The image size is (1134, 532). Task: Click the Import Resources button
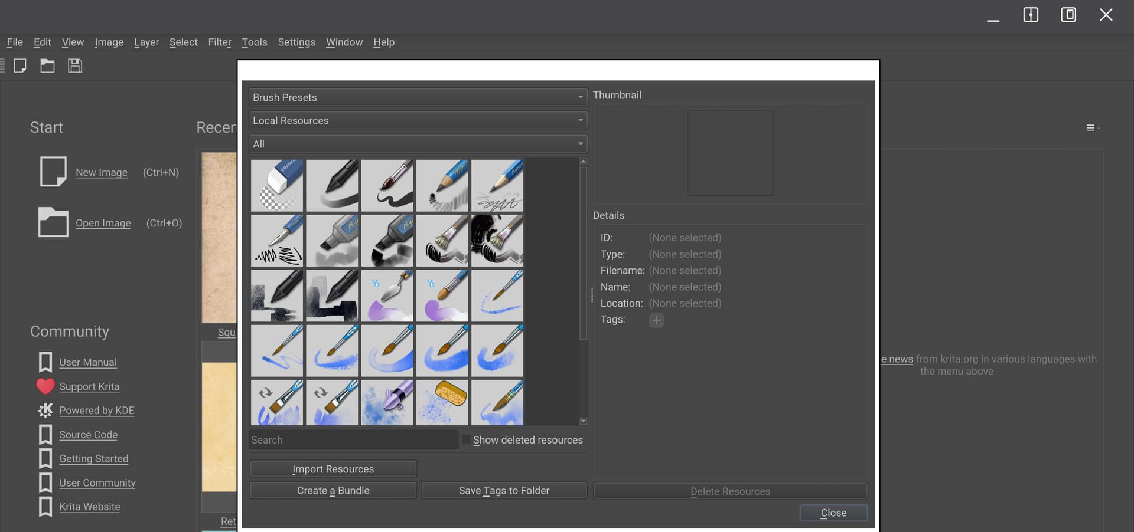(333, 469)
